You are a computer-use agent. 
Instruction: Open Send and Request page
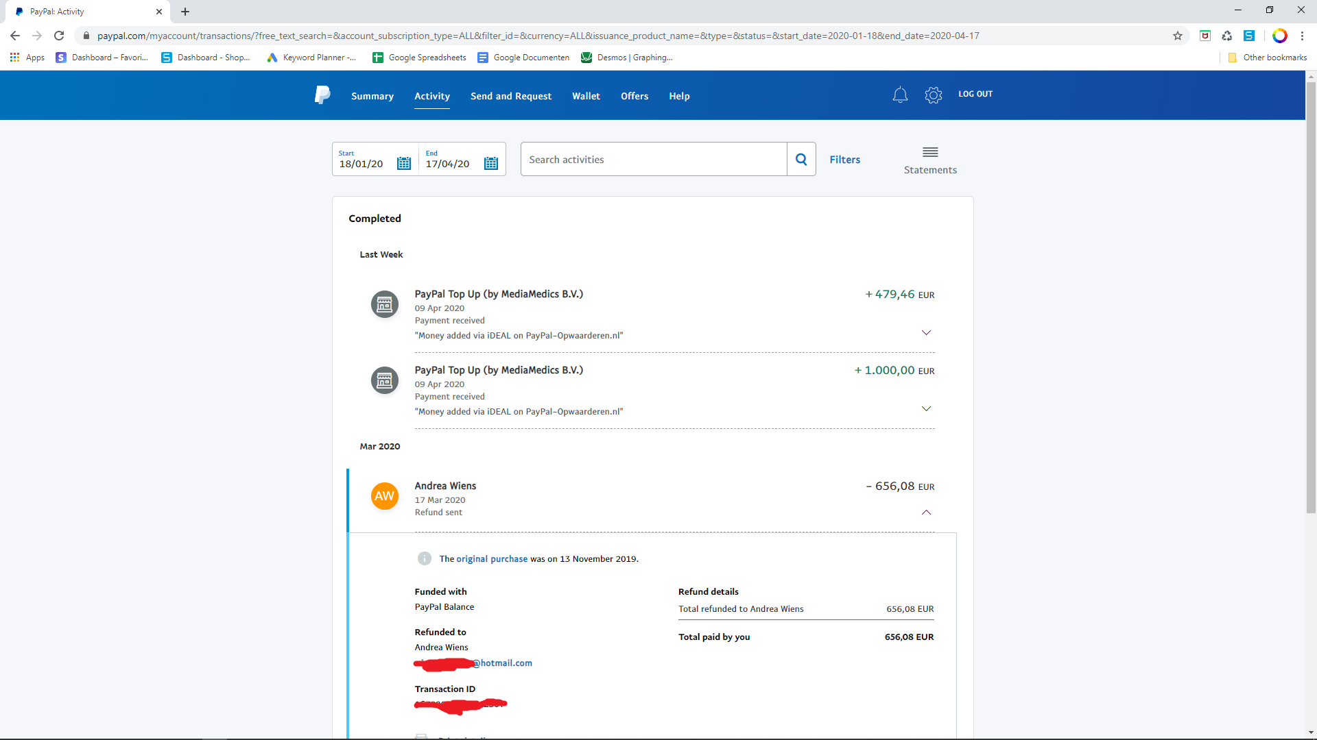coord(511,96)
